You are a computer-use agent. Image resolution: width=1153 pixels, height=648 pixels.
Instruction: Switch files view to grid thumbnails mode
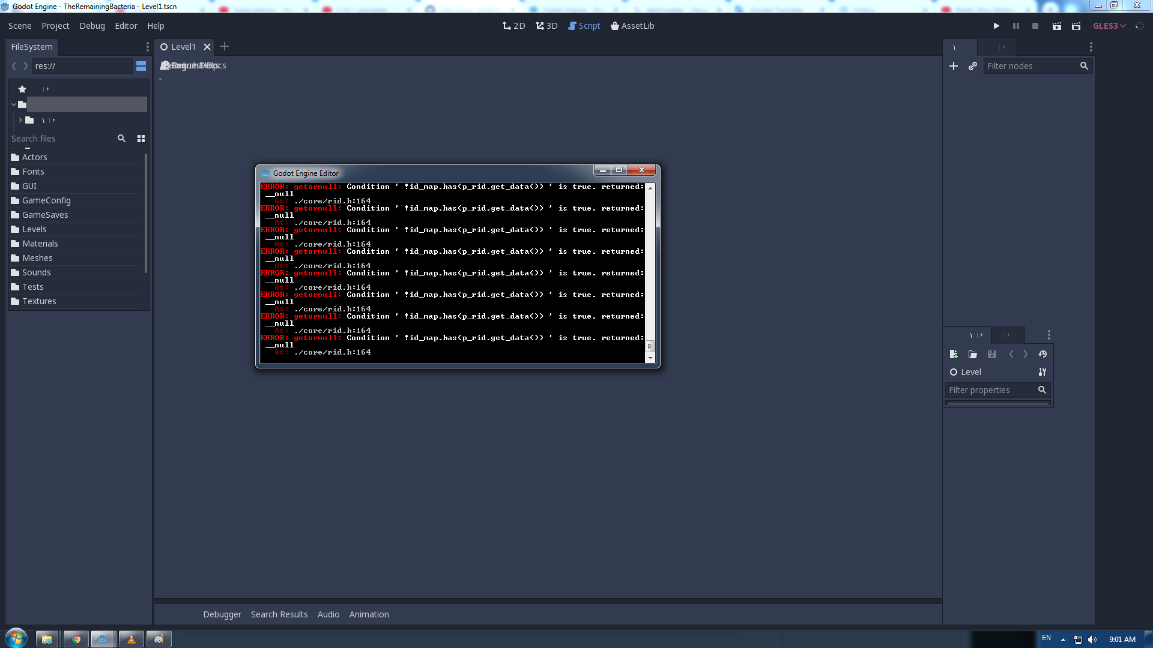point(141,139)
